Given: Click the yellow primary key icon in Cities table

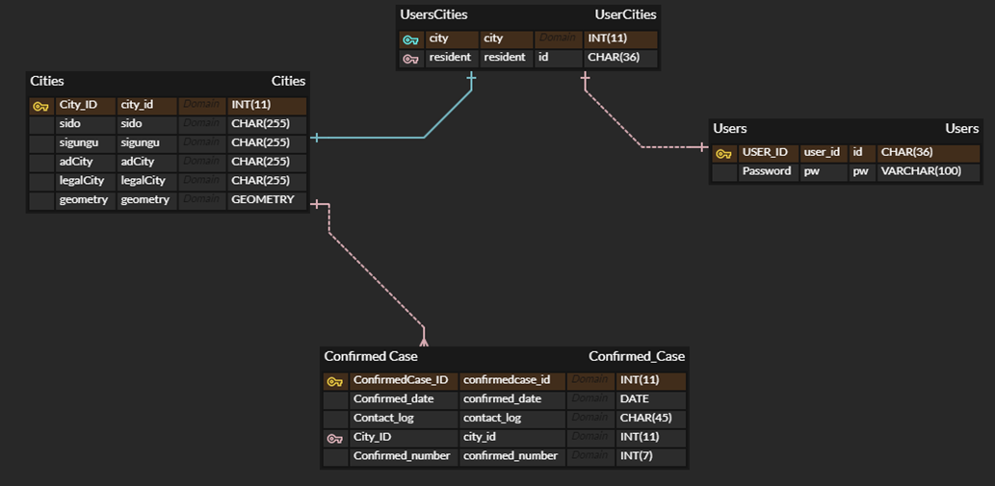Looking at the screenshot, I should pos(40,107).
